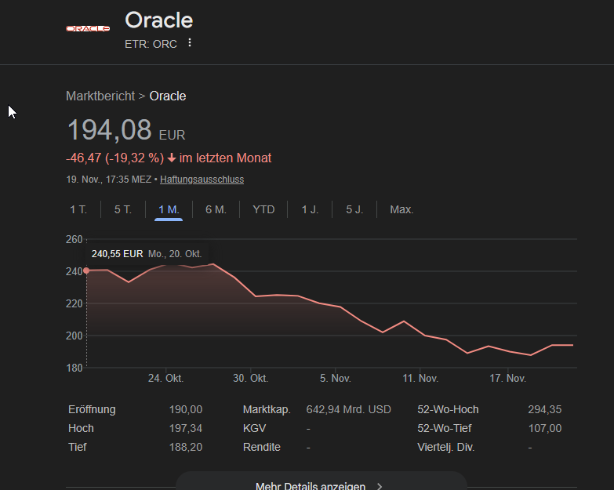Switch chart to 6 M. range
This screenshot has width=614, height=490.
point(216,209)
